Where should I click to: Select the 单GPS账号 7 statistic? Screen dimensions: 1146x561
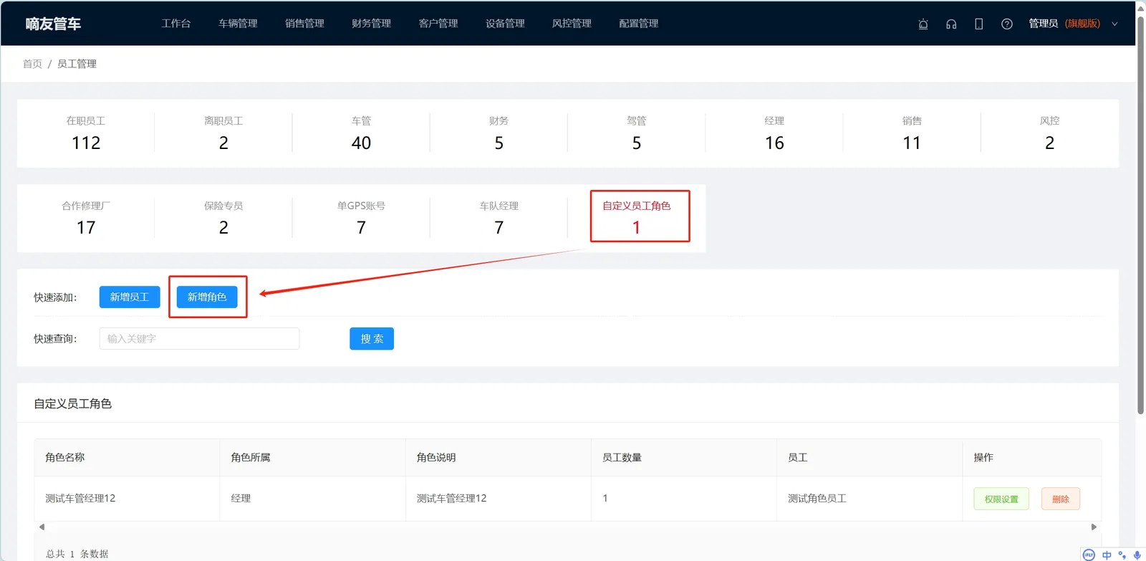coord(361,218)
